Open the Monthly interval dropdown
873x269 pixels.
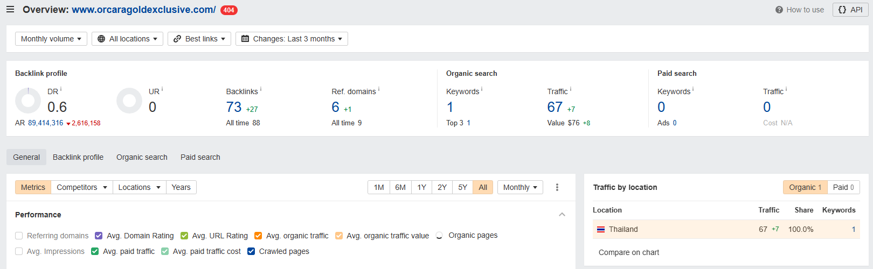coord(520,187)
